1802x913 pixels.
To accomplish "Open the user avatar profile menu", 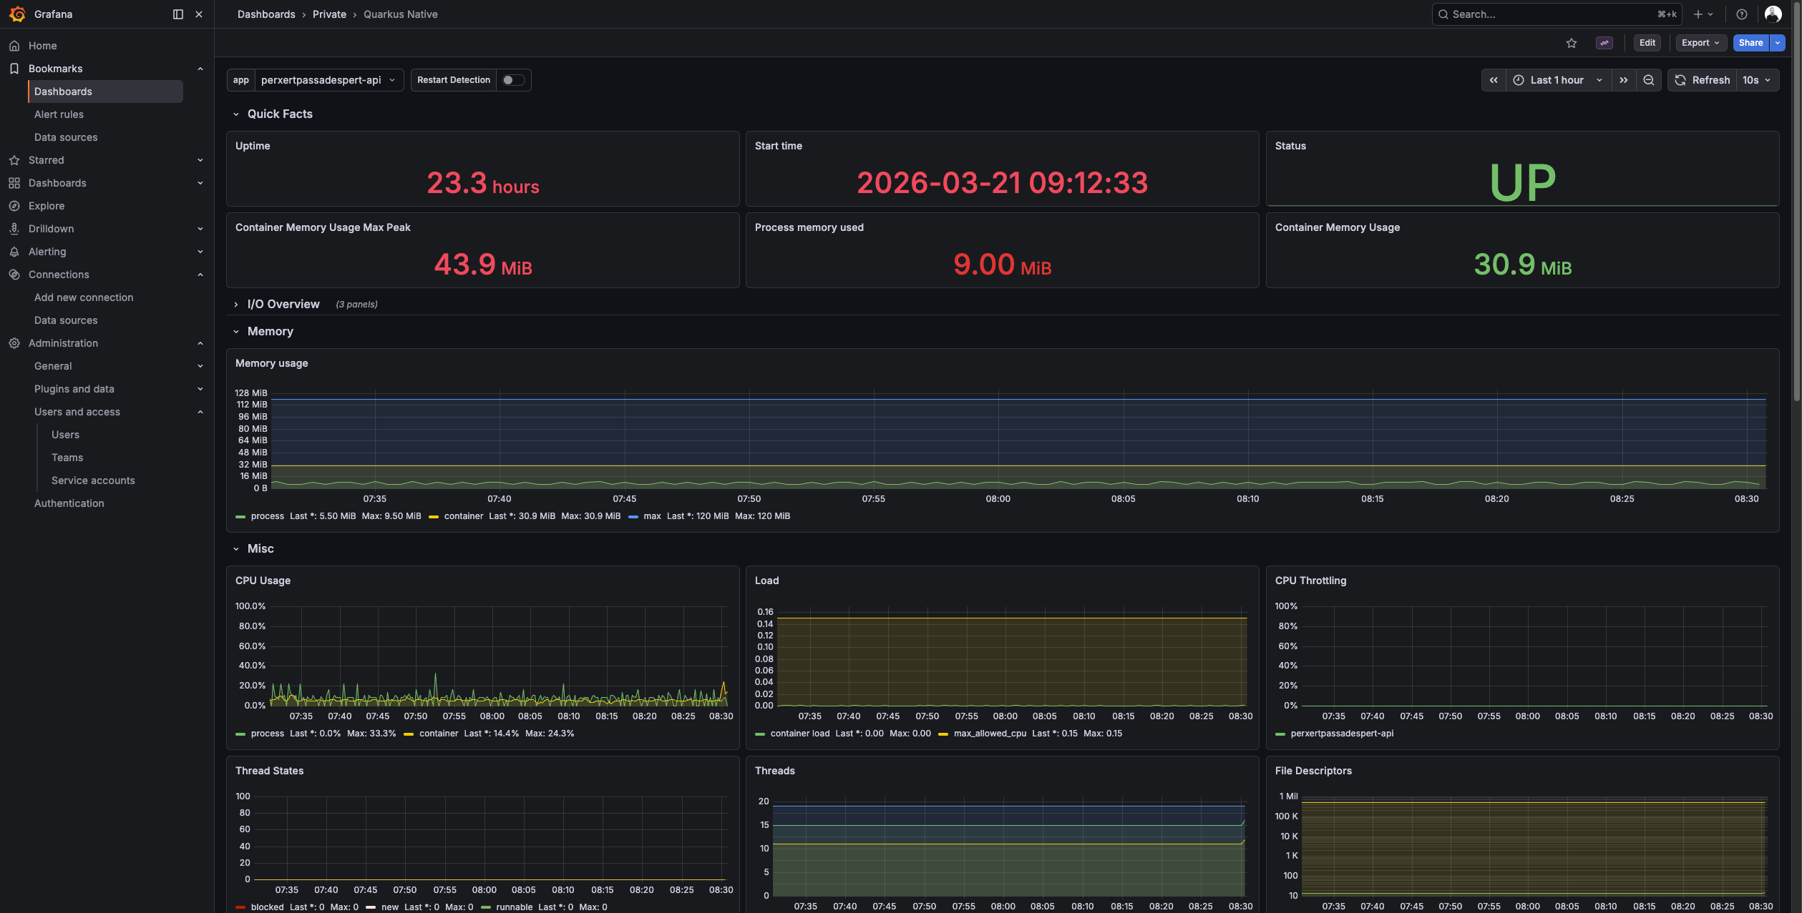I will click(x=1772, y=14).
